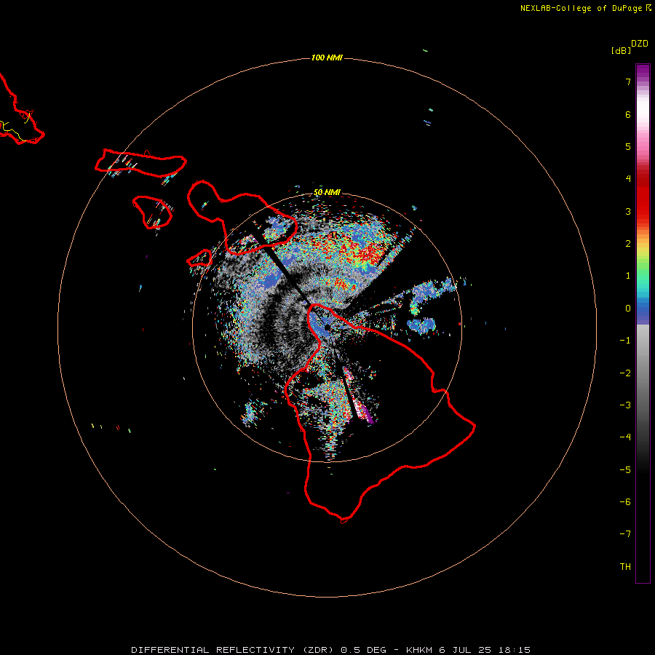The width and height of the screenshot is (655, 655).
Task: Click the -4 value on the color scale
Action: click(625, 437)
